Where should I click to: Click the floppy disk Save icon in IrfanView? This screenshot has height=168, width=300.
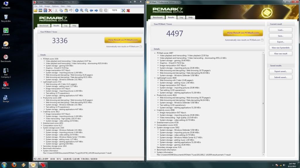pos(45,10)
